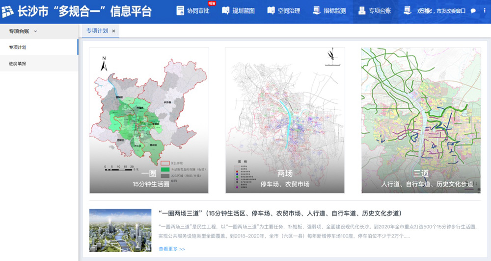Collapse the 专项台账 sidebar chevron
Screen dimensions: 491x261
point(35,31)
